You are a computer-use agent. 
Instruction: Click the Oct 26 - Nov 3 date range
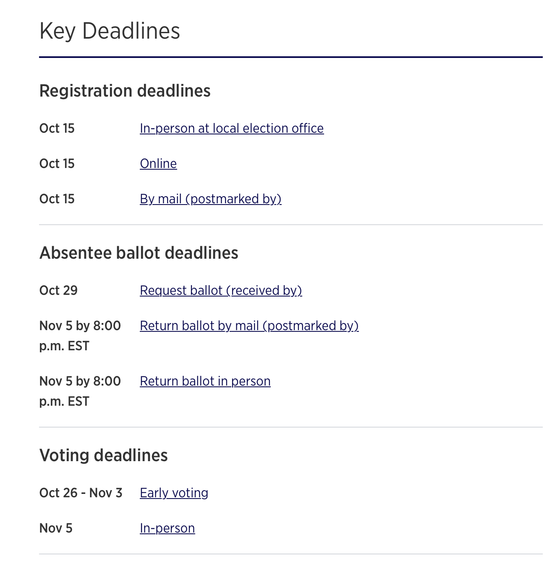click(x=81, y=493)
